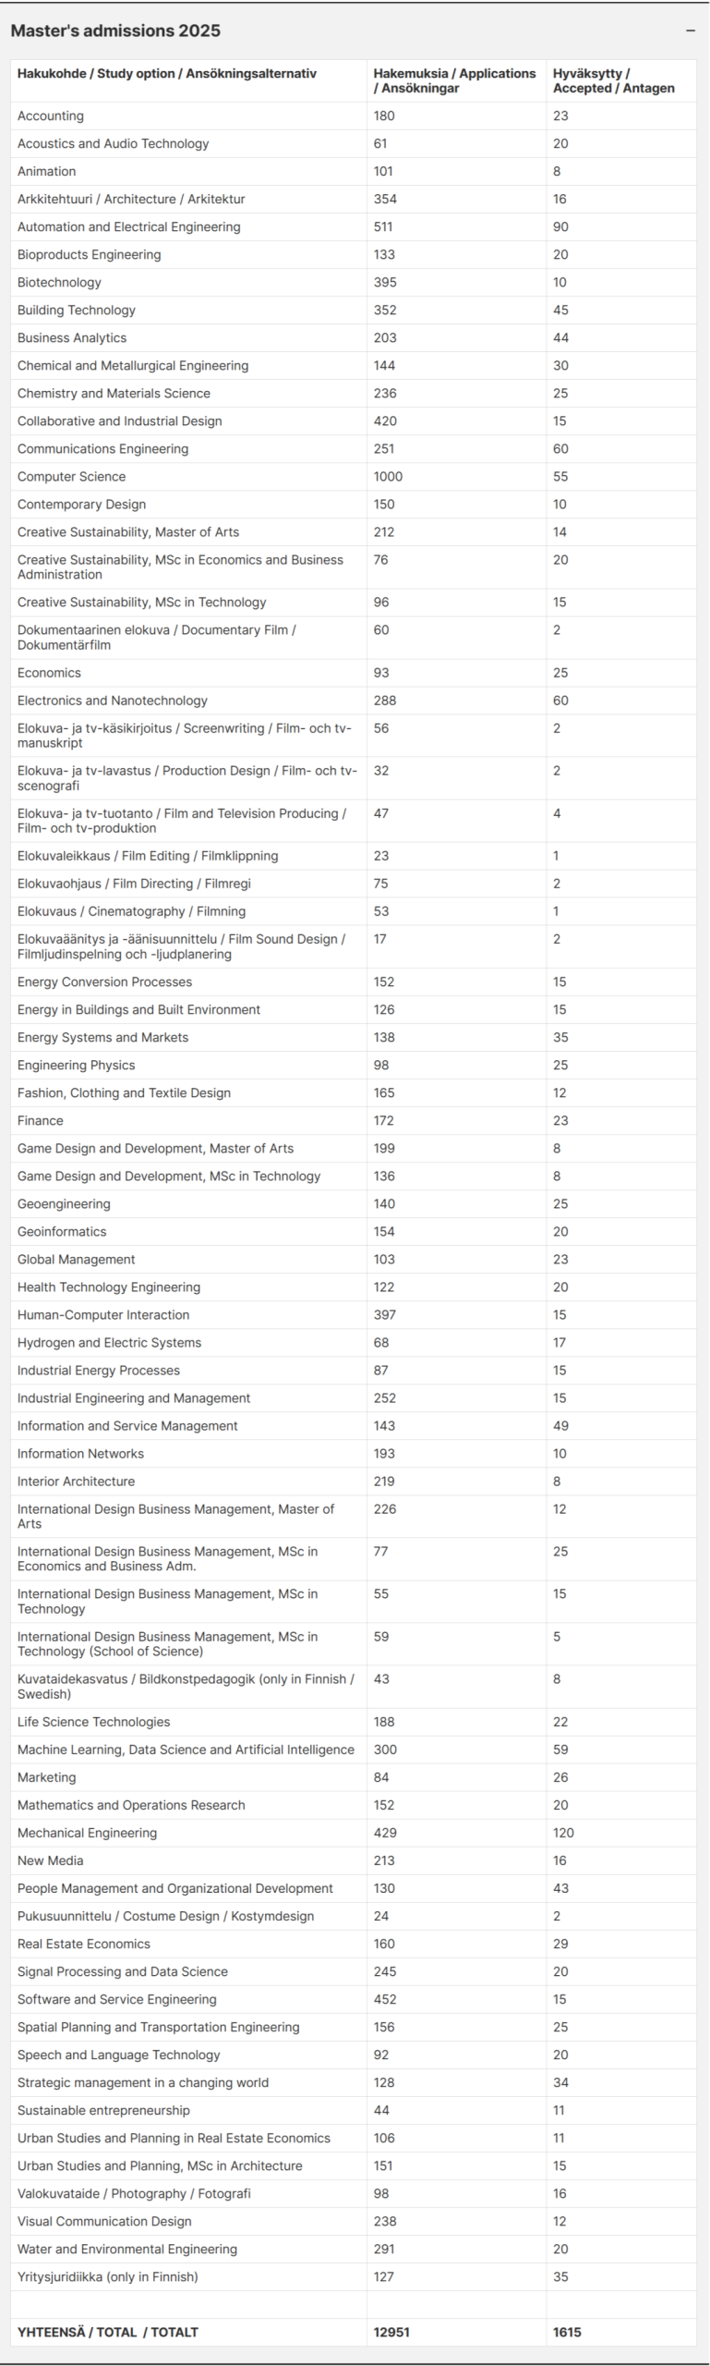The height and width of the screenshot is (2366, 710).
Task: Click the Human-Computer Interaction row label
Action: (103, 1315)
